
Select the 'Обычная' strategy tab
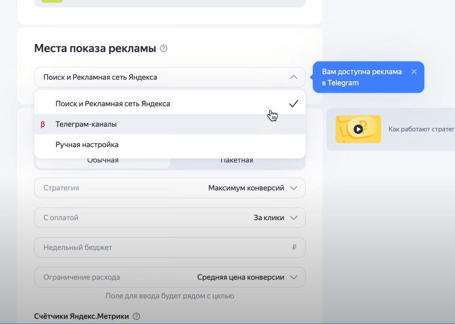coord(102,160)
